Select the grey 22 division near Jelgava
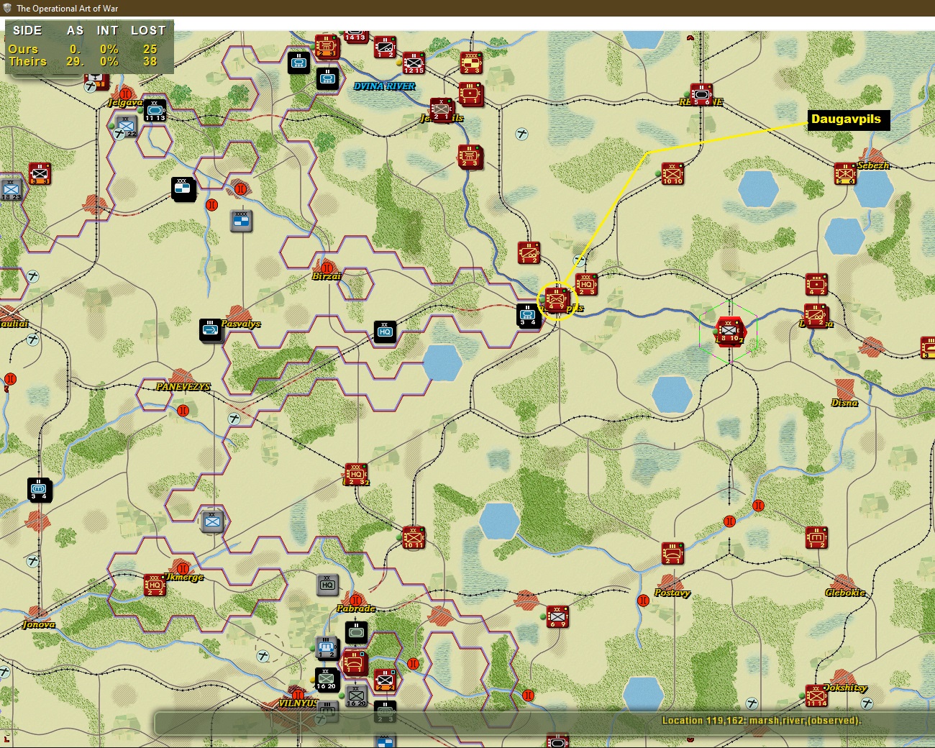 tap(126, 126)
